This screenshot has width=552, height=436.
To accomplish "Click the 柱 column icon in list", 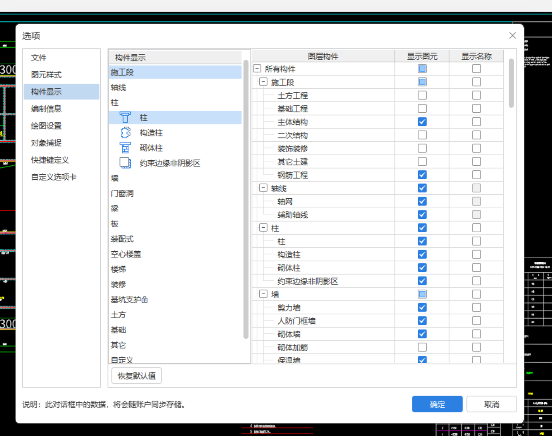I will click(125, 117).
